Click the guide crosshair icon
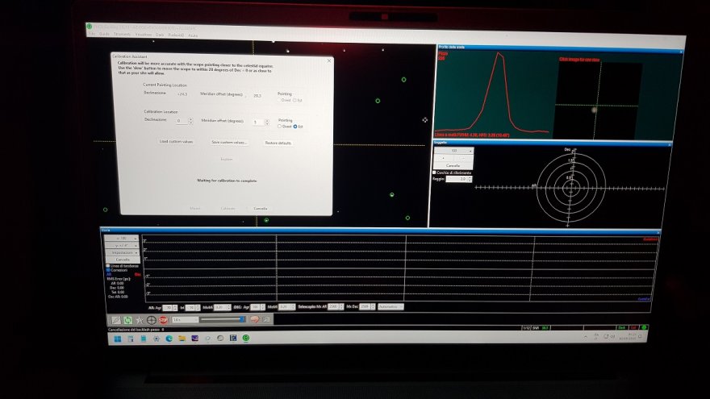The width and height of the screenshot is (710, 399). click(152, 320)
